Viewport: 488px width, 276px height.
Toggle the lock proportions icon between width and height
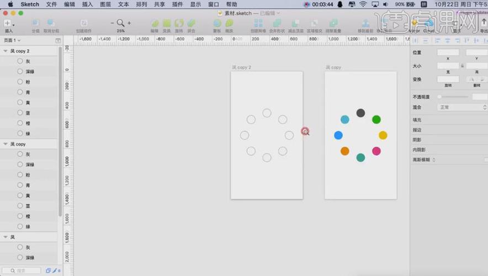[462, 66]
